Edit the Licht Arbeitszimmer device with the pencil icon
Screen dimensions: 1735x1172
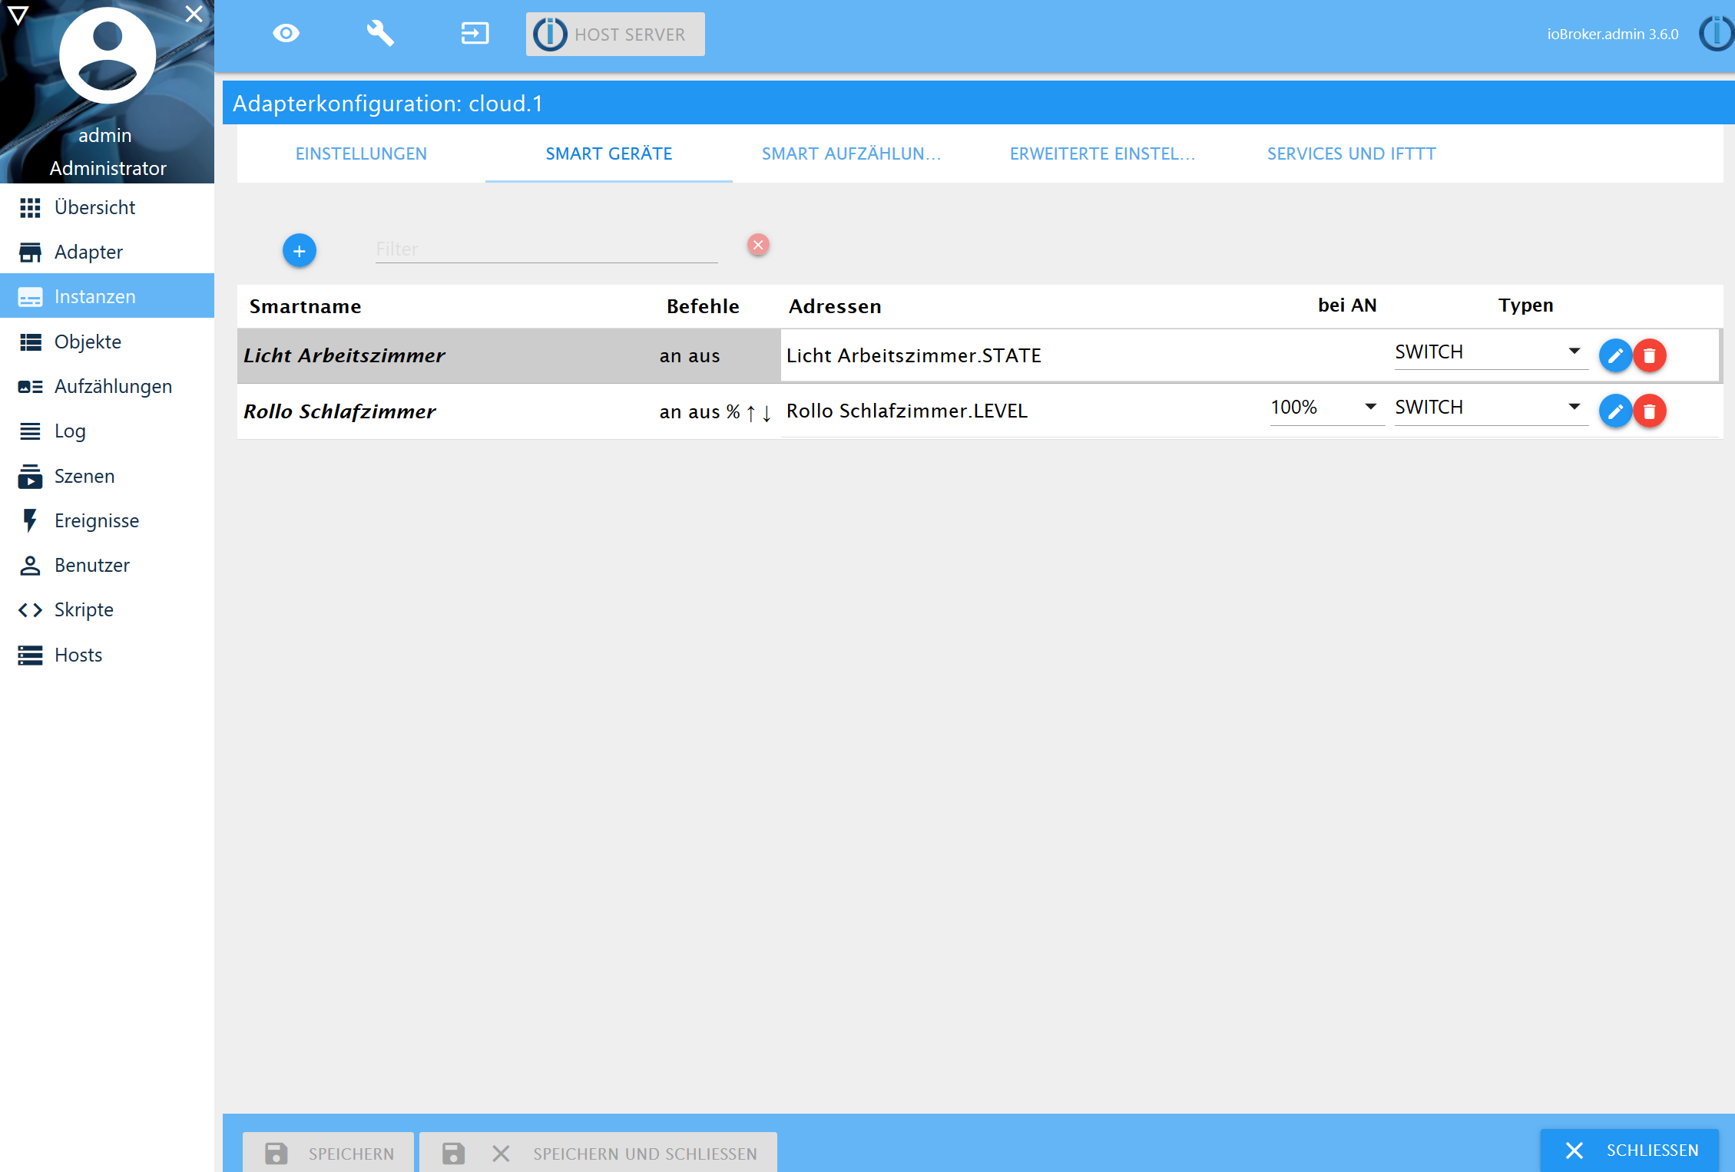pos(1614,355)
